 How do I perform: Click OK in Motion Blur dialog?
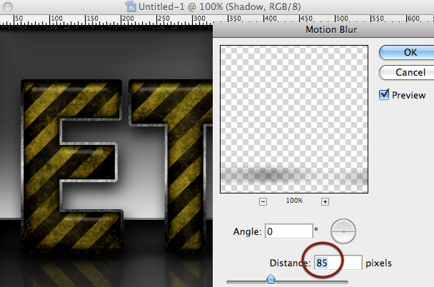point(407,52)
